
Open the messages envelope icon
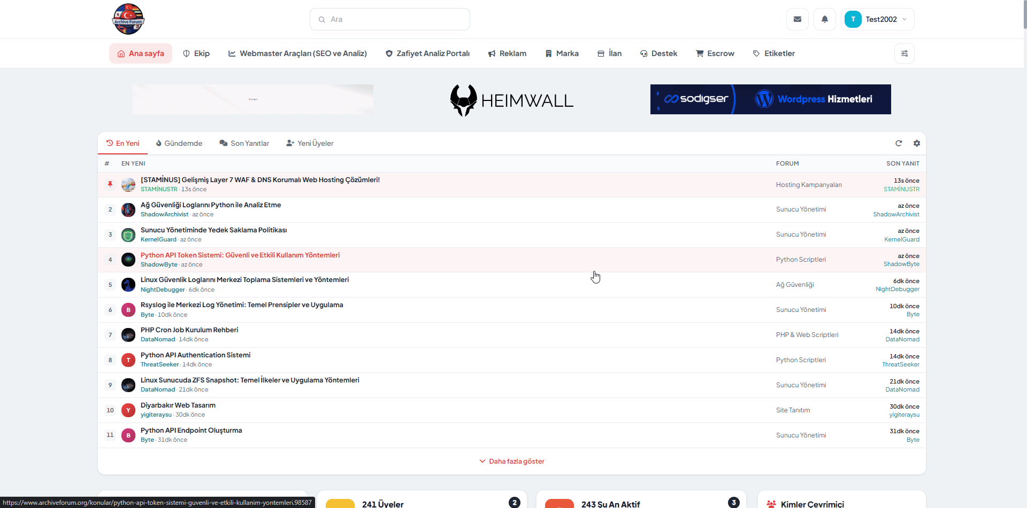coord(797,19)
